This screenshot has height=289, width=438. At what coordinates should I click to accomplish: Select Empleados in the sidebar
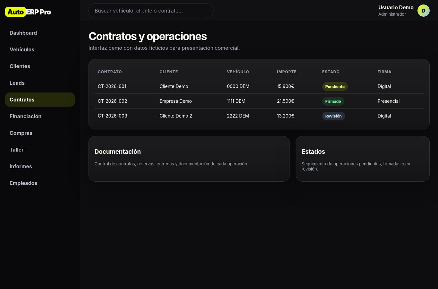click(x=40, y=183)
